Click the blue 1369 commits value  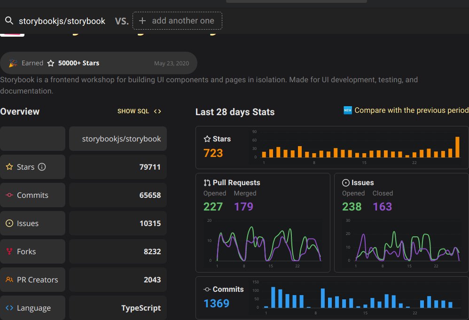pyautogui.click(x=216, y=304)
